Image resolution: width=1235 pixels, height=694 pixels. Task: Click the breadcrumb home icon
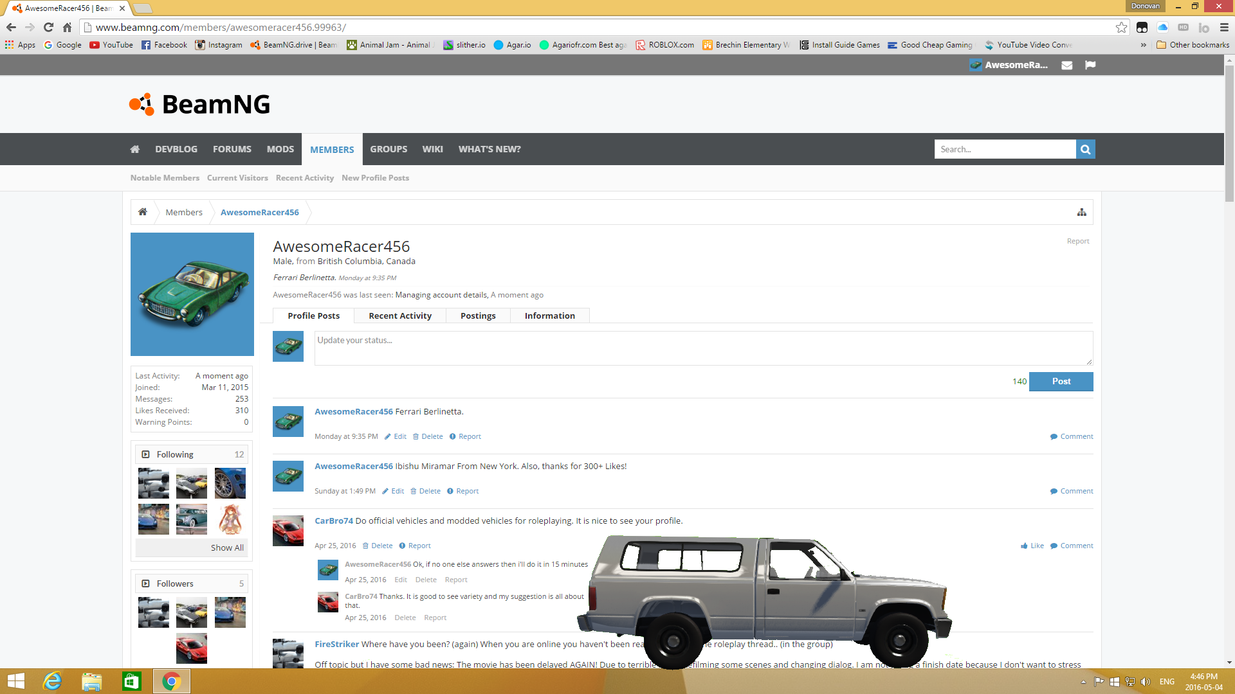tap(143, 212)
